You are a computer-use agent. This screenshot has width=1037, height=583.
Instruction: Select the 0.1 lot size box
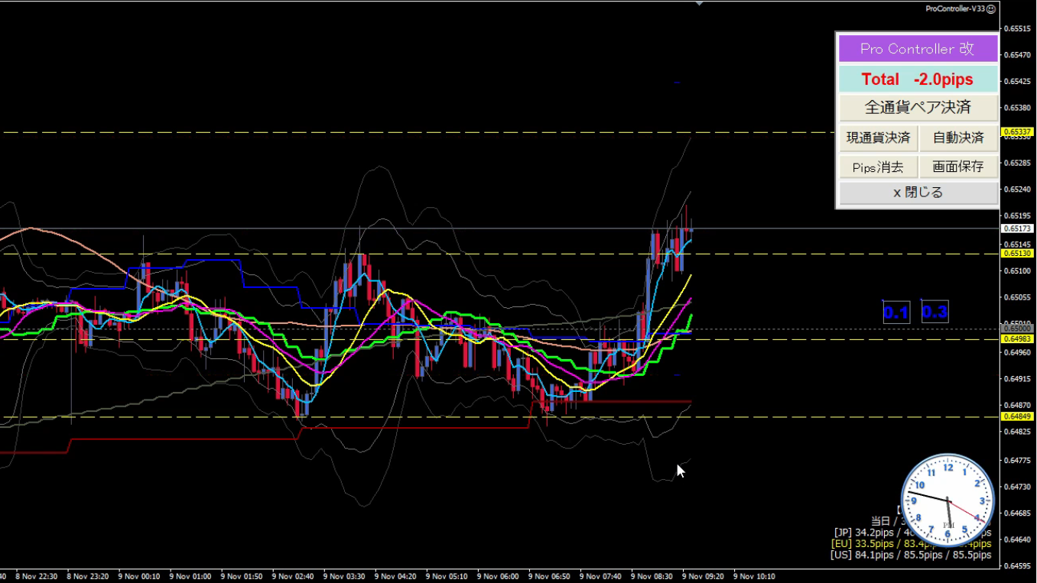pyautogui.click(x=896, y=312)
